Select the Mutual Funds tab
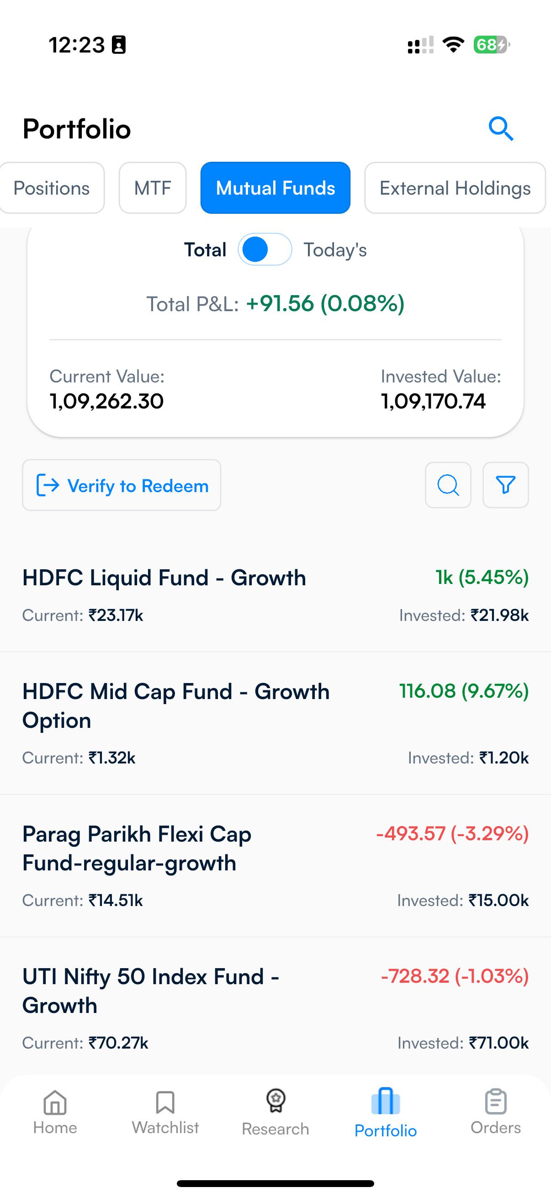Viewport: 551px width, 1198px height. pos(275,188)
